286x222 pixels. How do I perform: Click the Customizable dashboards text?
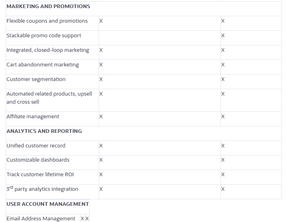38,160
